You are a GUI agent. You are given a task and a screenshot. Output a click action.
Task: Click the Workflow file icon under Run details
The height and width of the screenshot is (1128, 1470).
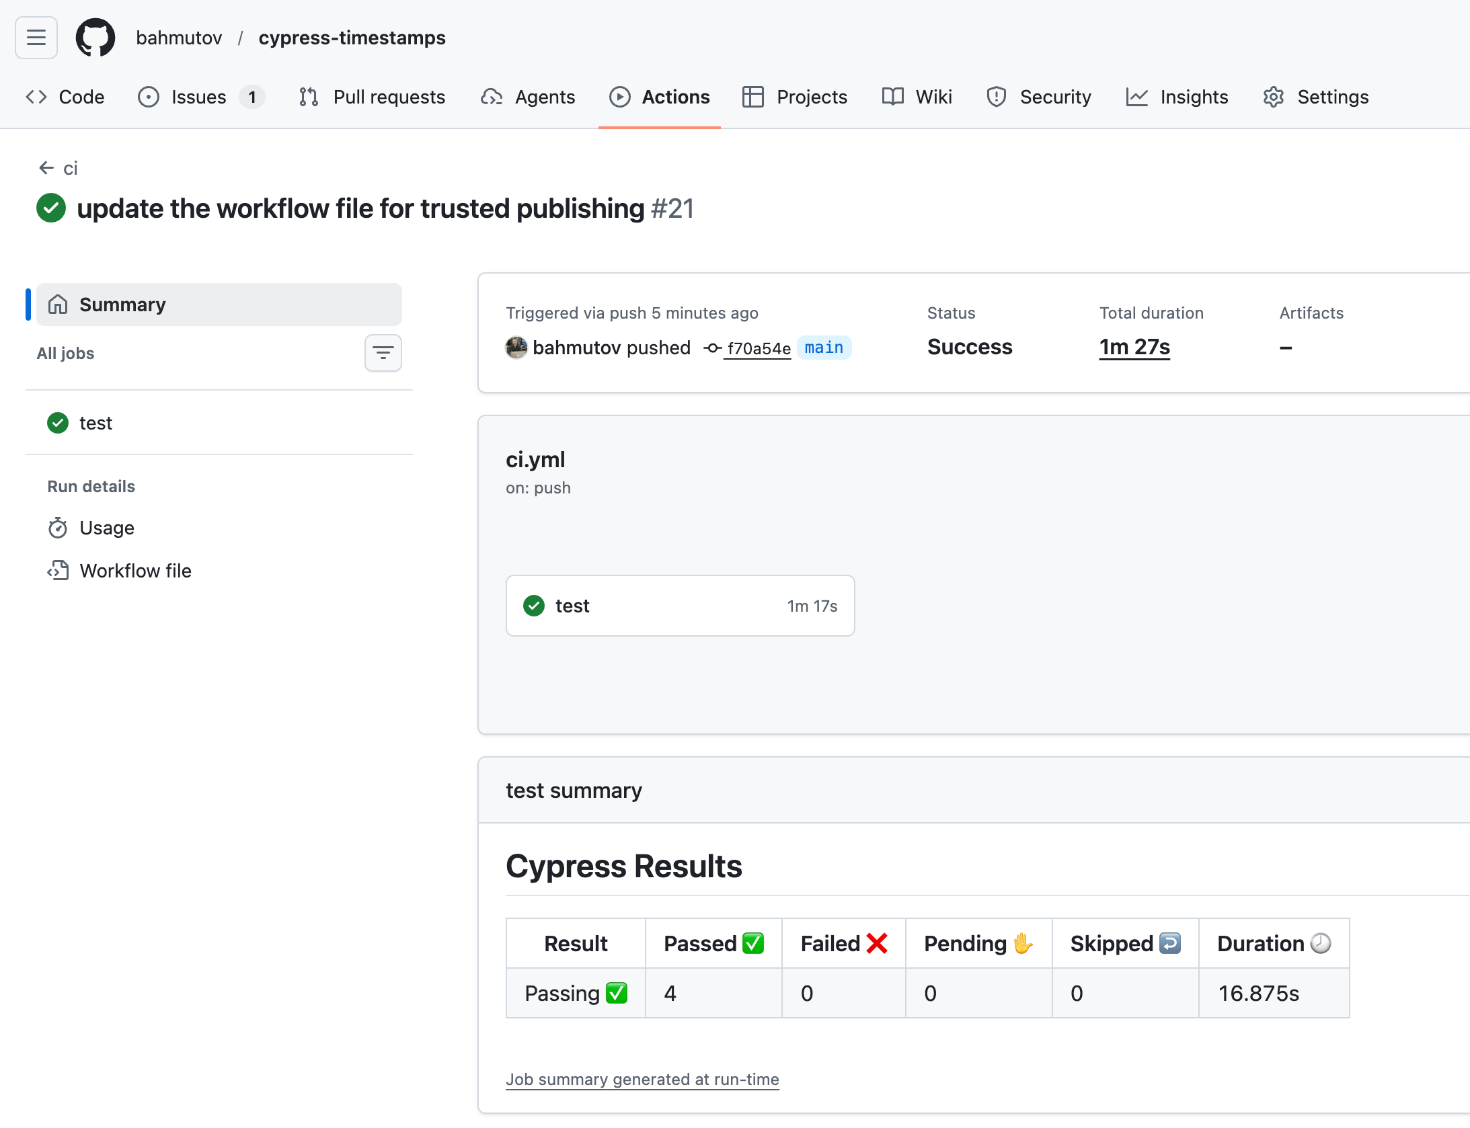click(59, 570)
